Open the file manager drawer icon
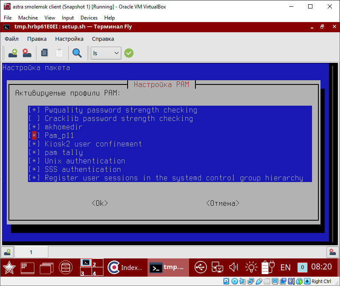This screenshot has height=286, width=340. point(66,267)
